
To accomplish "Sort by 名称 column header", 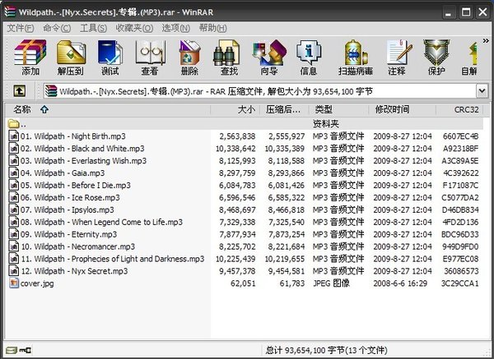I will coord(107,110).
